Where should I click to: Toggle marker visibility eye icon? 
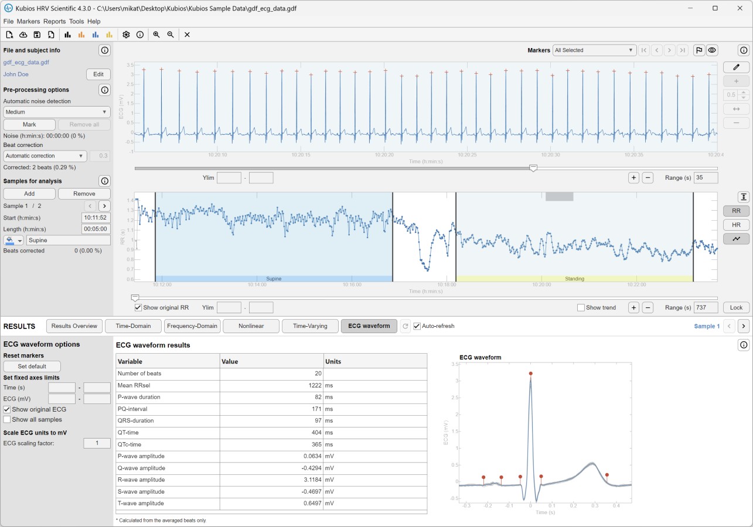click(x=712, y=50)
